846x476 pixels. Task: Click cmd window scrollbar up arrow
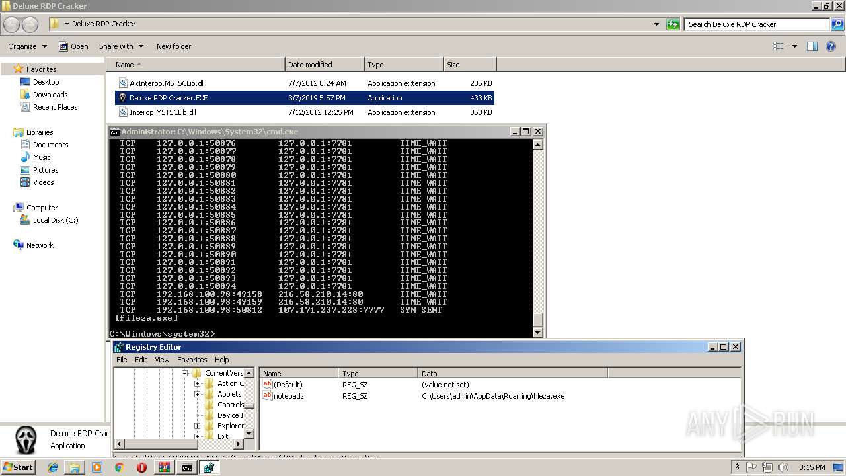click(537, 145)
